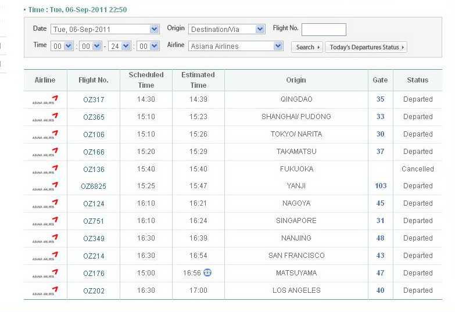Click the Status column header

pos(418,80)
